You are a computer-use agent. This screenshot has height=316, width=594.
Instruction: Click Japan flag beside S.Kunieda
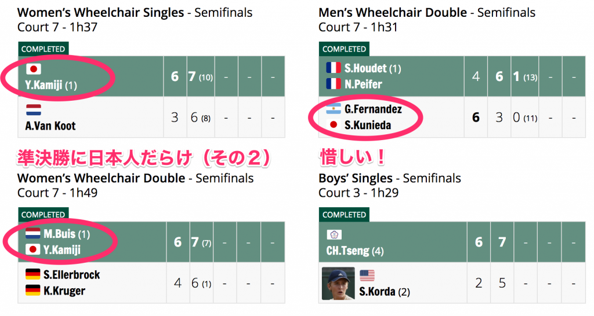334,125
